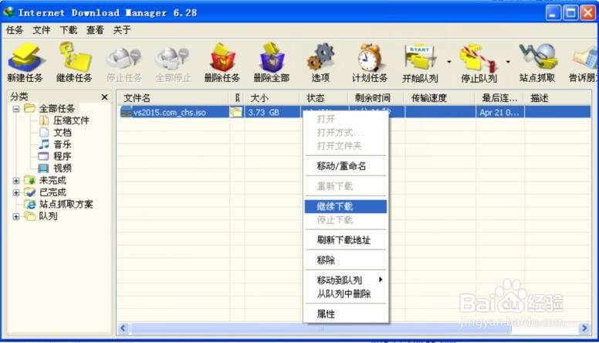Viewport: 599px width, 343px height.
Task: Expand the 队列 tree node
Action: click(x=16, y=216)
